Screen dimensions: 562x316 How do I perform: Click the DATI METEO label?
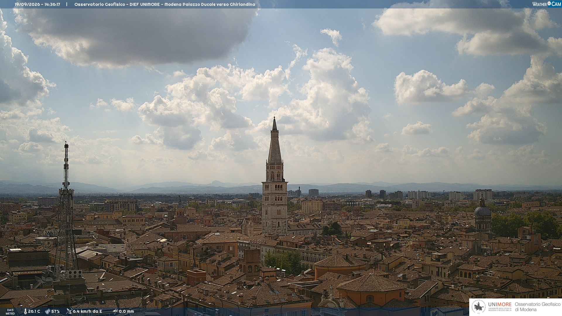click(x=10, y=312)
